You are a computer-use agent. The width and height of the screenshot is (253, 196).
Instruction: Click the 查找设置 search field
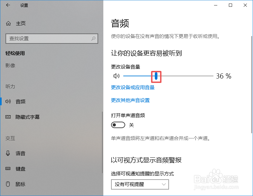tap(52, 39)
